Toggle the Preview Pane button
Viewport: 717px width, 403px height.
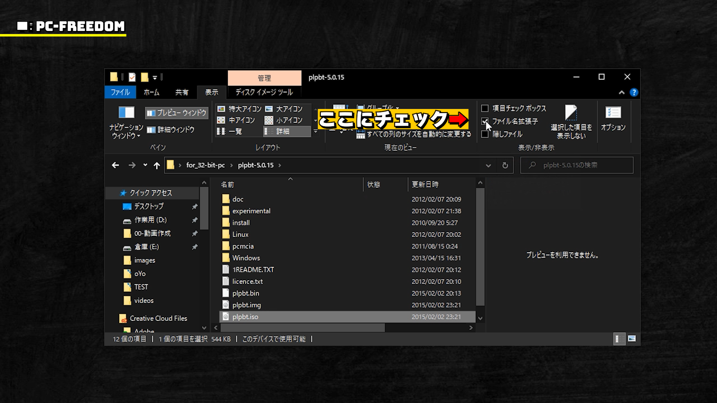click(x=177, y=113)
